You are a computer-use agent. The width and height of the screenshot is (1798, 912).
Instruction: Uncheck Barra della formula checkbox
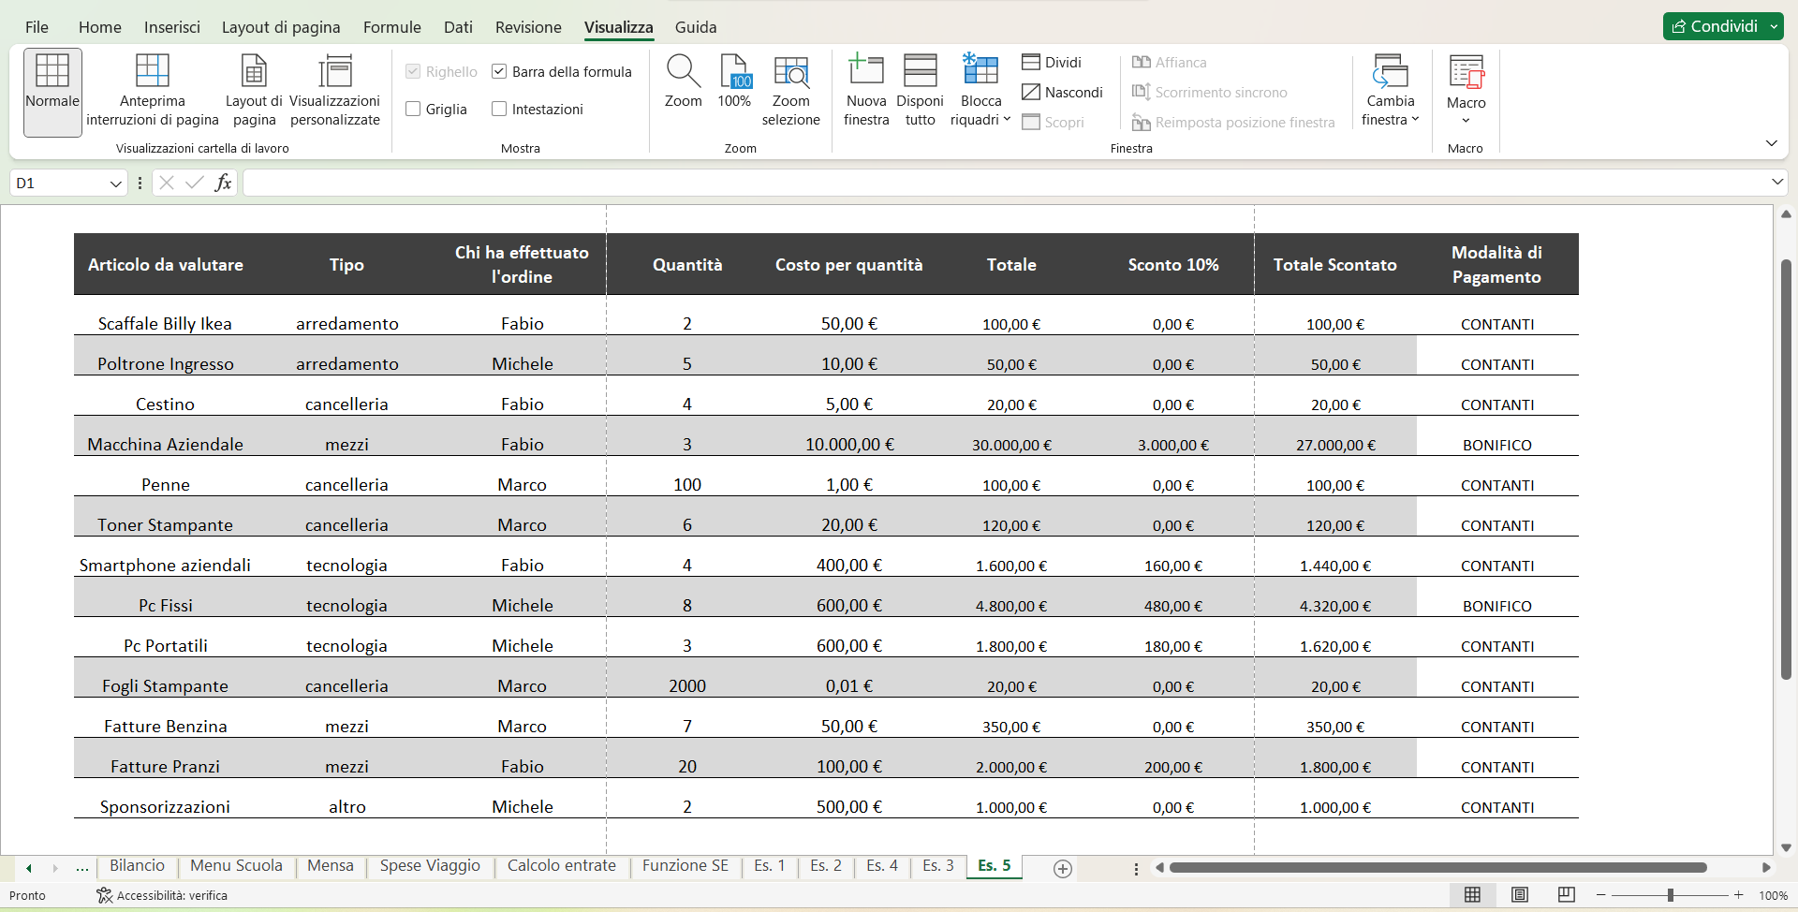[x=499, y=71]
